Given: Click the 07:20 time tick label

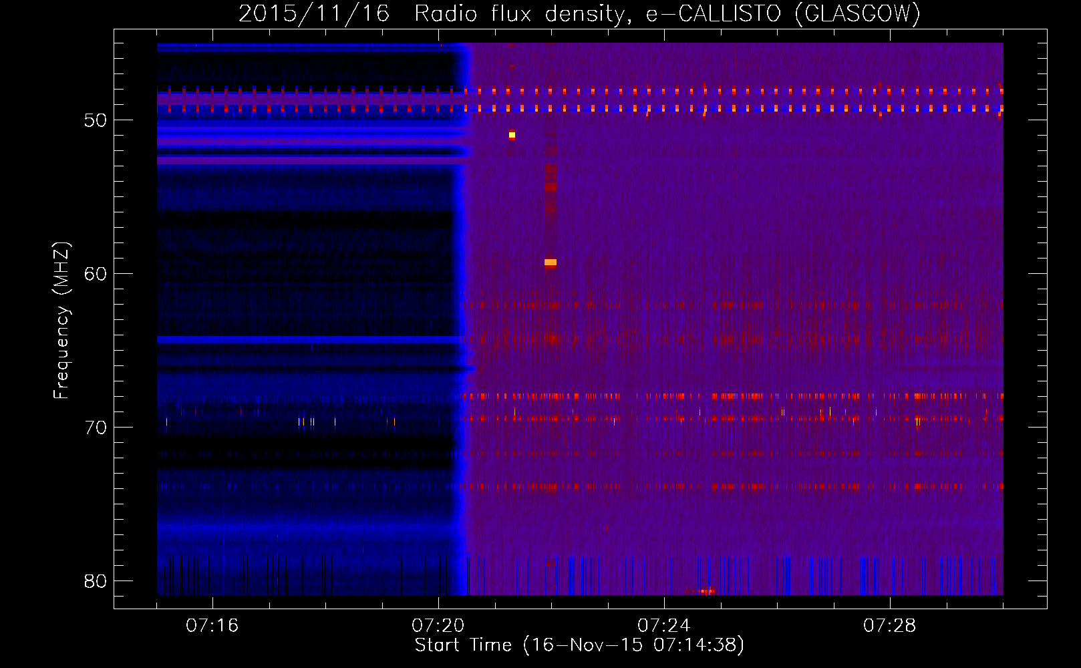Looking at the screenshot, I should pos(438,626).
